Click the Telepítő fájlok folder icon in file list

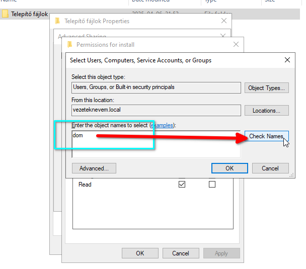pos(6,14)
